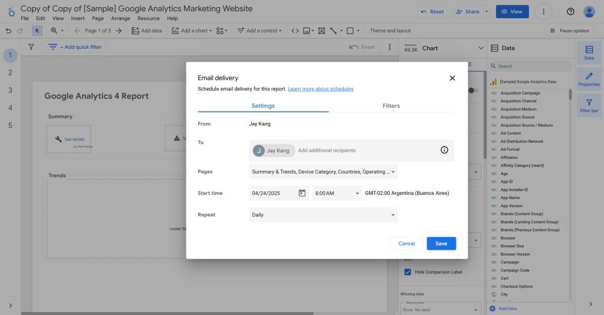The width and height of the screenshot is (604, 315).
Task: Click the Data fields list scrollbar
Action: click(570, 94)
